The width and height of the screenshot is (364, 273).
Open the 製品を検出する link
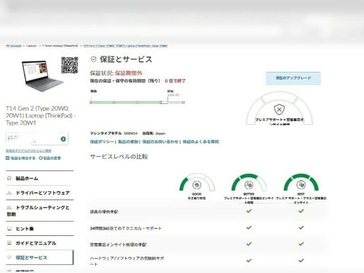pyautogui.click(x=20, y=158)
